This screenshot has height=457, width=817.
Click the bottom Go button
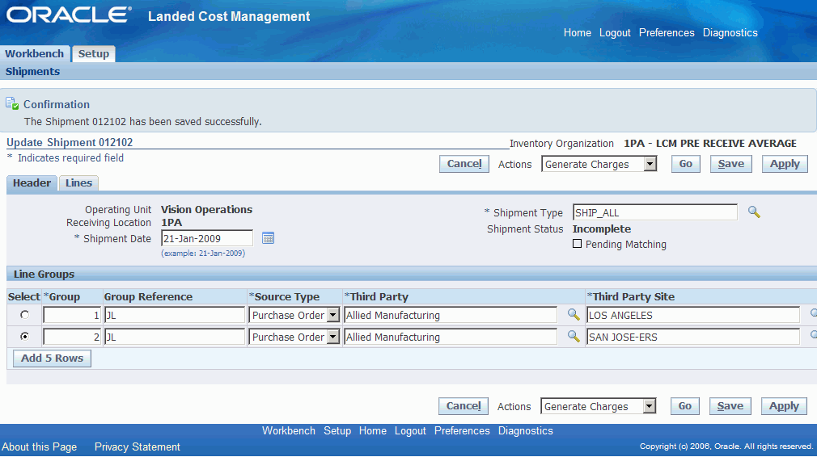684,406
